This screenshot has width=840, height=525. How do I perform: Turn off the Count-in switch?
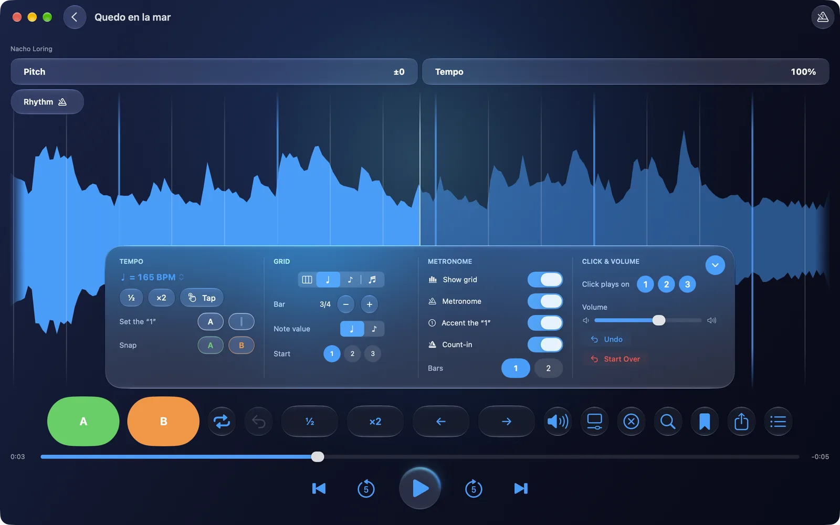point(545,344)
